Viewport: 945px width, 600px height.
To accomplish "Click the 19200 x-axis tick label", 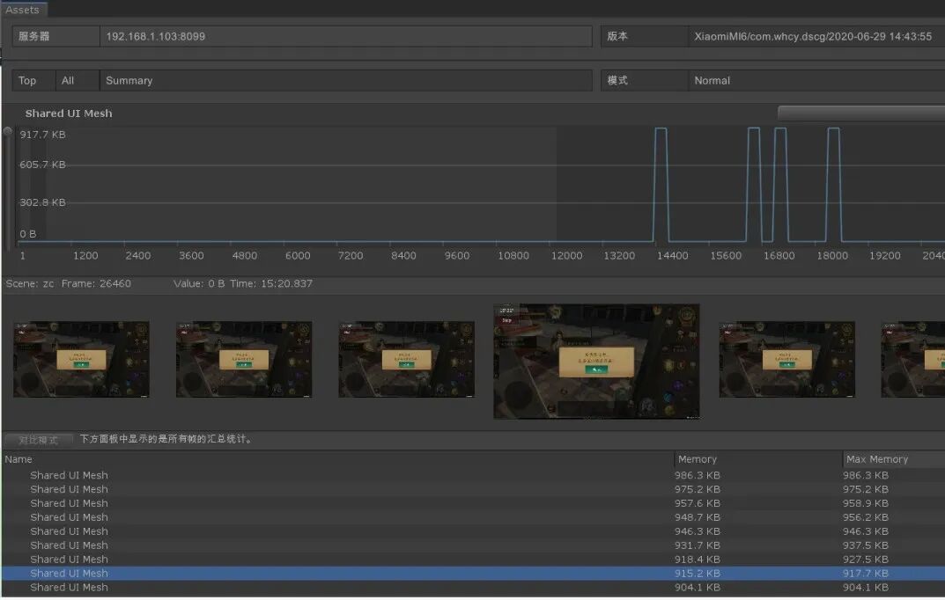I will click(x=885, y=256).
